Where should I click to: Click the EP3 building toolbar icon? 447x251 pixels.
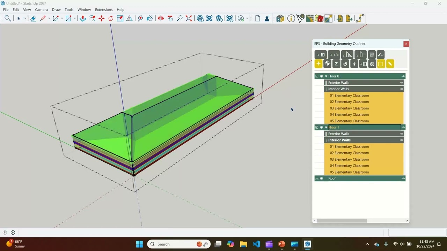(280, 18)
